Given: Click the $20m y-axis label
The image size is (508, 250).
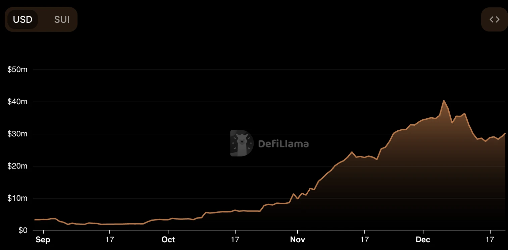Looking at the screenshot, I should pyautogui.click(x=17, y=166).
